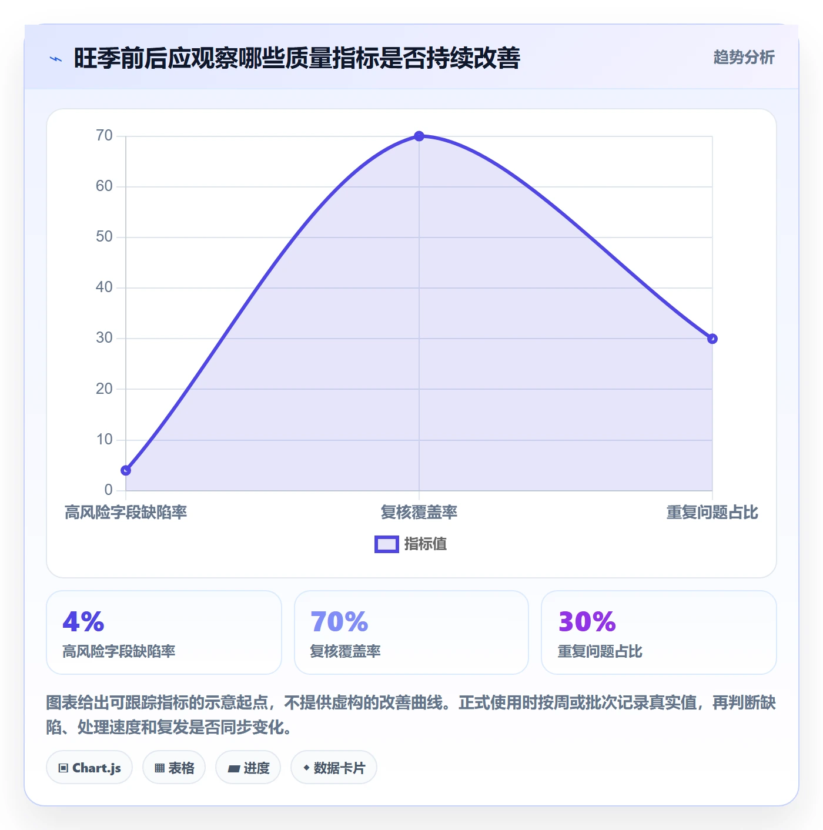Screen dimensions: 823x830
Task: Click the 4% value text
Action: pyautogui.click(x=83, y=622)
